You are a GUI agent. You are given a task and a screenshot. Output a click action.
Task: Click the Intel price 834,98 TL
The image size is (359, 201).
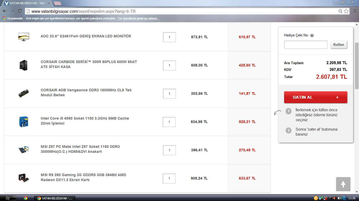click(199, 122)
